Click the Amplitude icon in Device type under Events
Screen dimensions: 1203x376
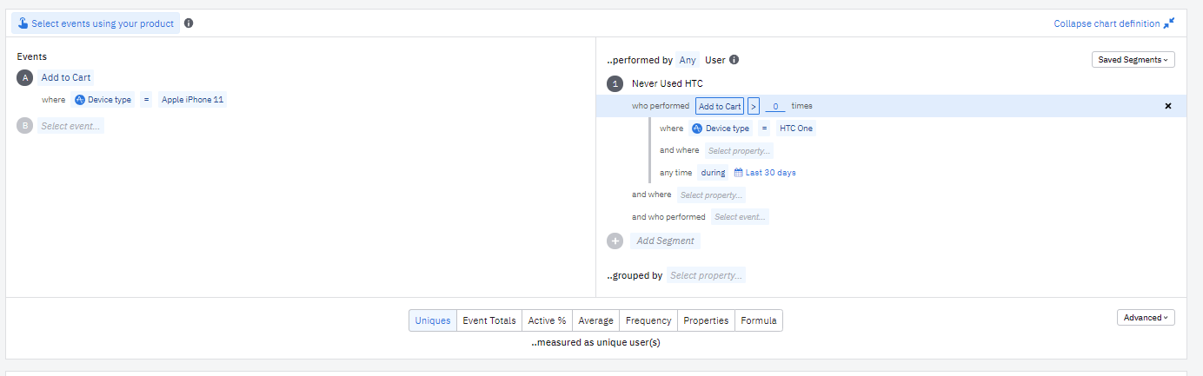coord(80,100)
